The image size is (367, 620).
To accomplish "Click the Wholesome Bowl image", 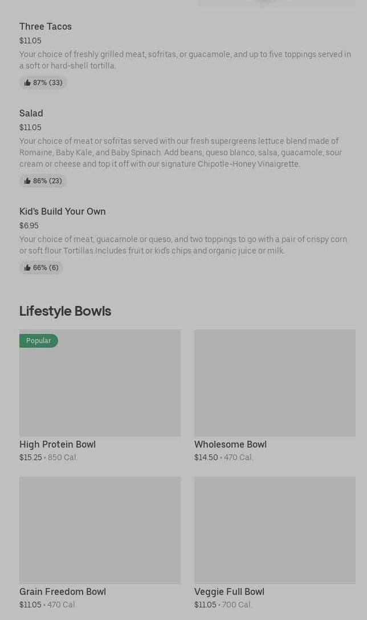I will (x=275, y=383).
